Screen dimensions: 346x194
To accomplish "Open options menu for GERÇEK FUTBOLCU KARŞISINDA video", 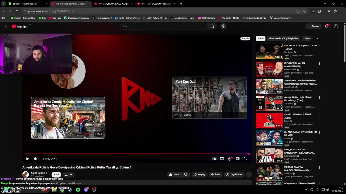I will [x=320, y=150].
